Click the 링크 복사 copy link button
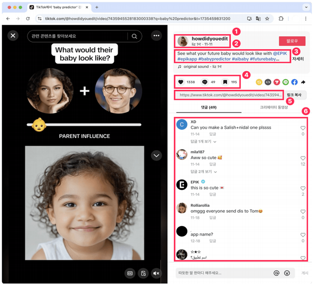The image size is (313, 285). pyautogui.click(x=295, y=95)
